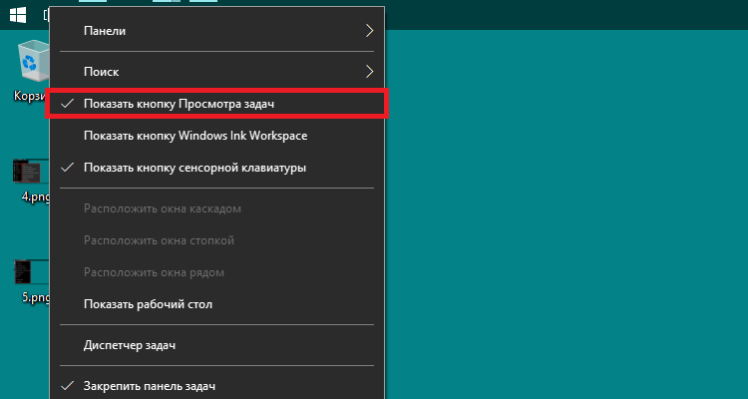Select the 4.png image thumbnail

coord(31,171)
